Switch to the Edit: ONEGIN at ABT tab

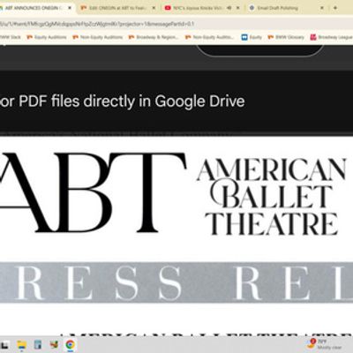coord(117,8)
